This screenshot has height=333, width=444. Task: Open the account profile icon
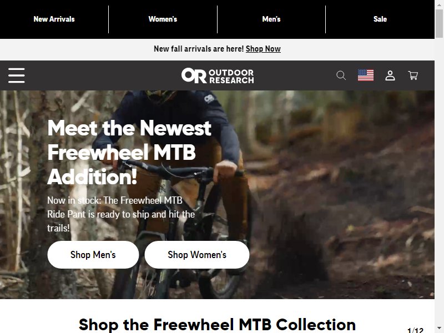[x=390, y=75]
